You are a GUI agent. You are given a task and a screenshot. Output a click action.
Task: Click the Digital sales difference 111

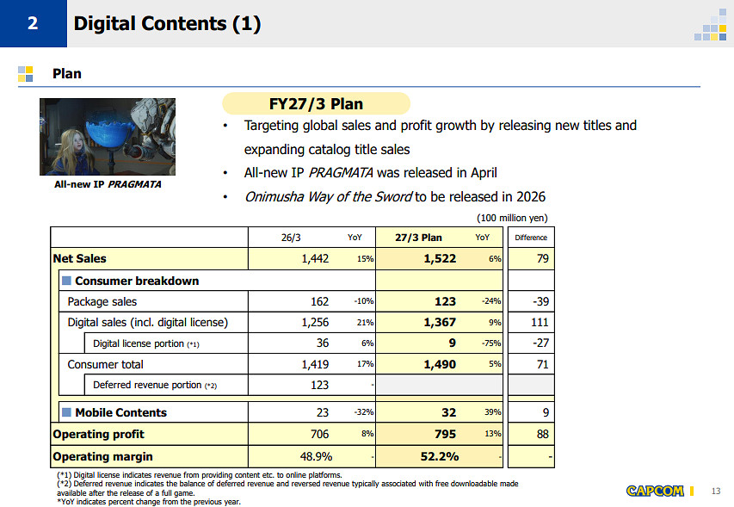540,322
